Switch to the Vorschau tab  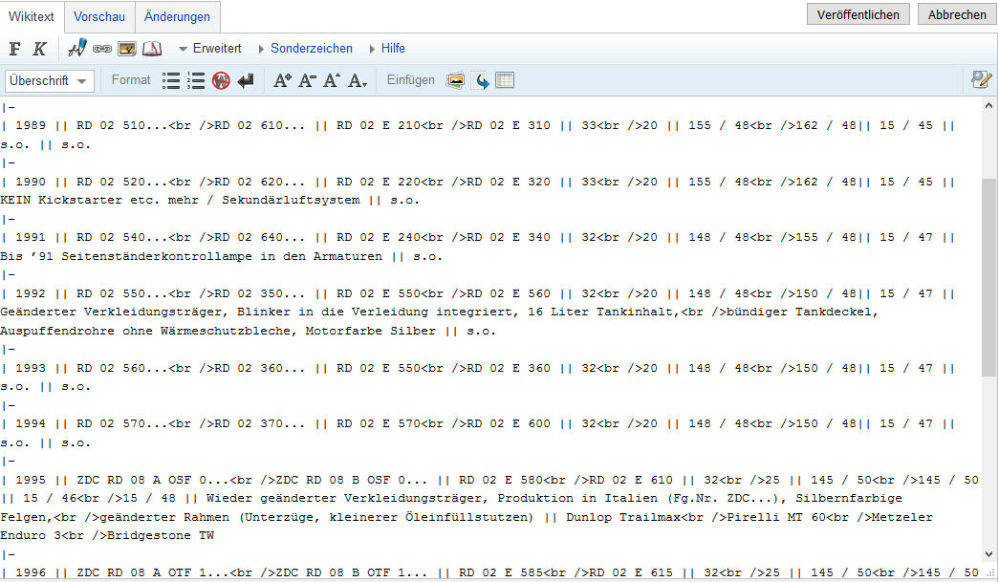99,16
